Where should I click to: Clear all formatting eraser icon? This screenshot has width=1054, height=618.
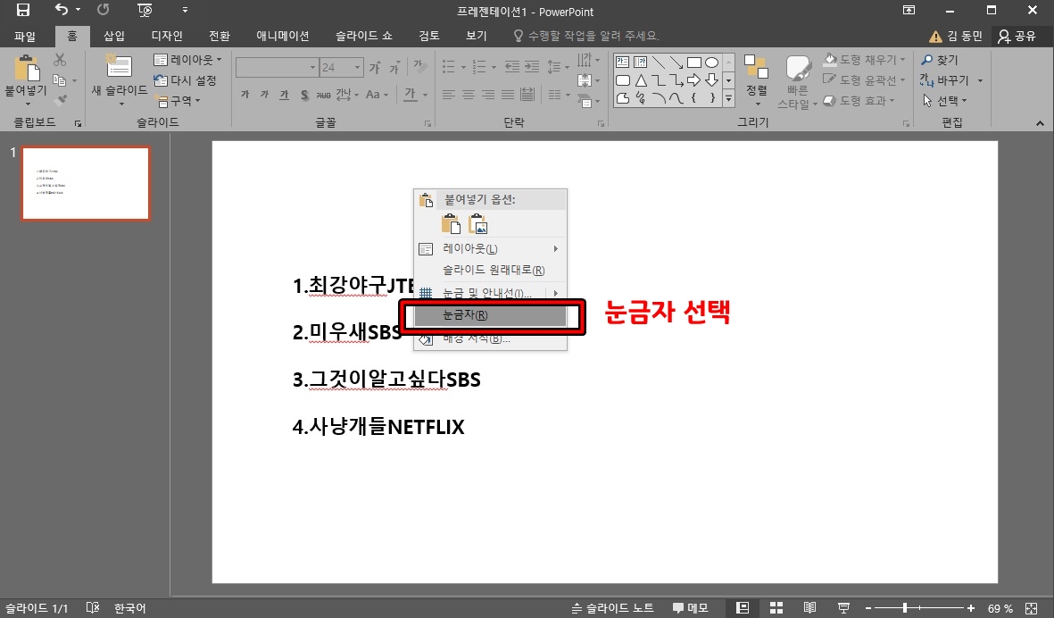420,67
